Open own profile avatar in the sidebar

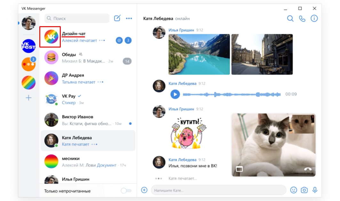point(28,23)
